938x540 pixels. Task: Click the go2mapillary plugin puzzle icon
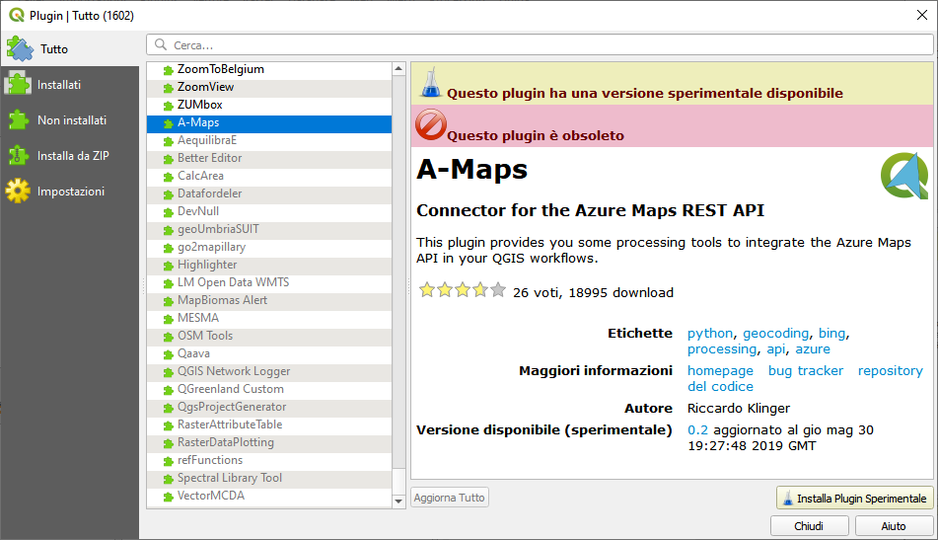[x=169, y=248]
